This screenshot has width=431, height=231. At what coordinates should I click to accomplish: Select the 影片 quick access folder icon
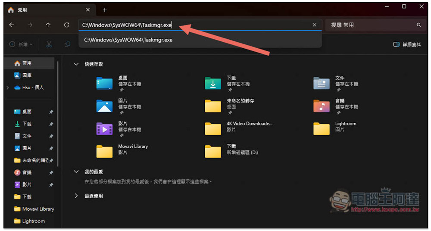tap(104, 128)
